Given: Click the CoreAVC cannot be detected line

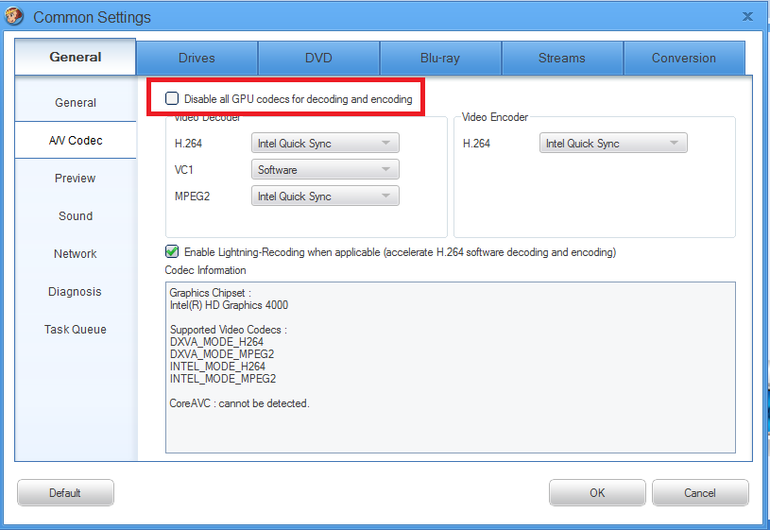Looking at the screenshot, I should (240, 403).
